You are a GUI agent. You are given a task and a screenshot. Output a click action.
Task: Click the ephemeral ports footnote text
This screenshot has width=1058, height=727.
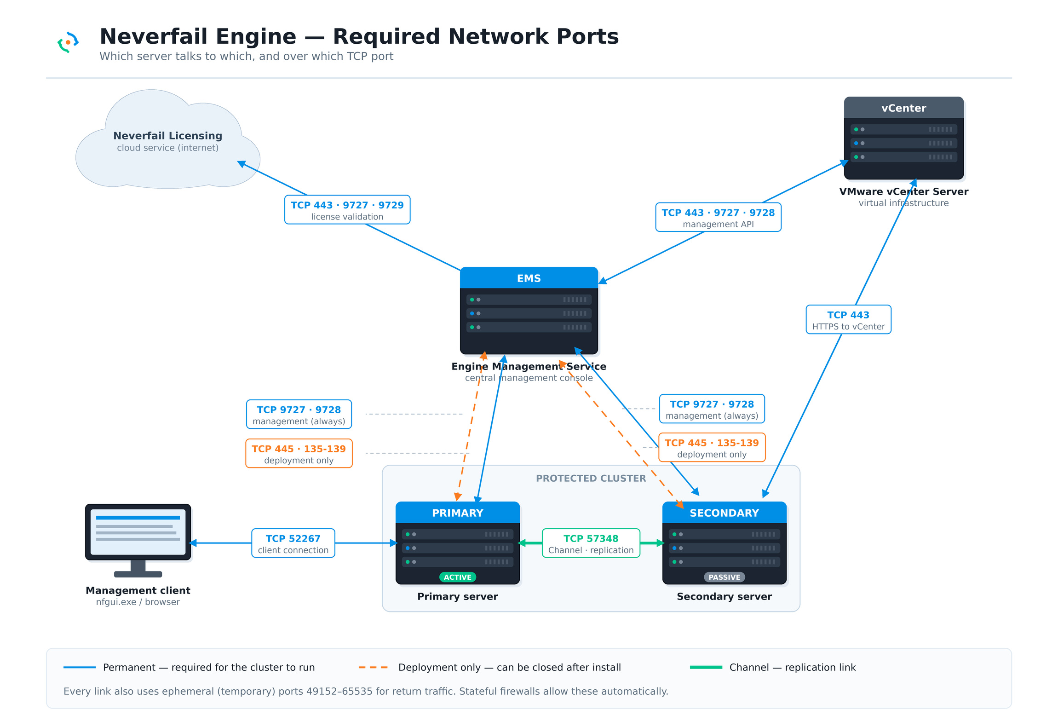[x=366, y=691]
